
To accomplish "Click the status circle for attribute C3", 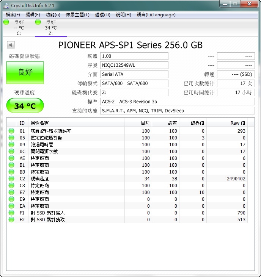I will coord(11,186).
